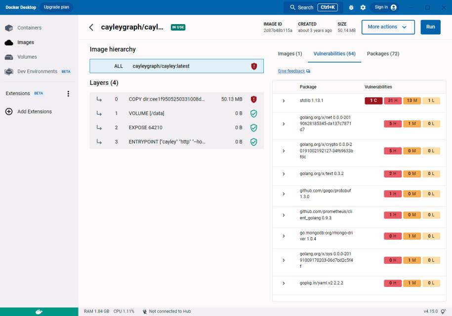The image size is (452, 316).
Task: Open the Volumes drive icon
Action: point(9,57)
